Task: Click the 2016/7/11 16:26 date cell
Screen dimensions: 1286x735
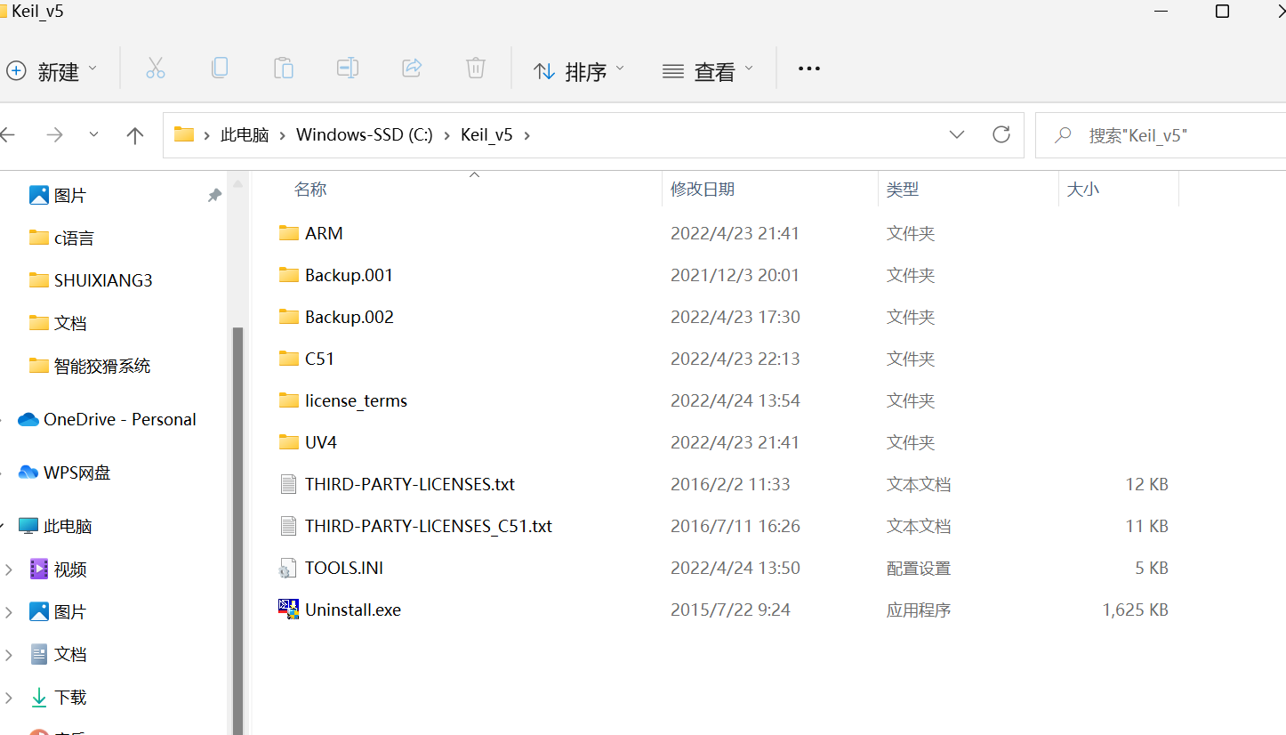Action: click(x=735, y=526)
